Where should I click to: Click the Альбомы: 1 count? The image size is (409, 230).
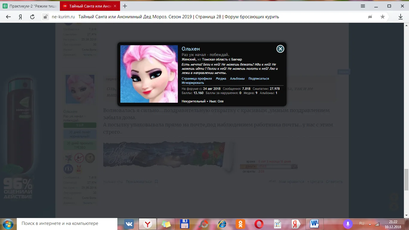269,93
